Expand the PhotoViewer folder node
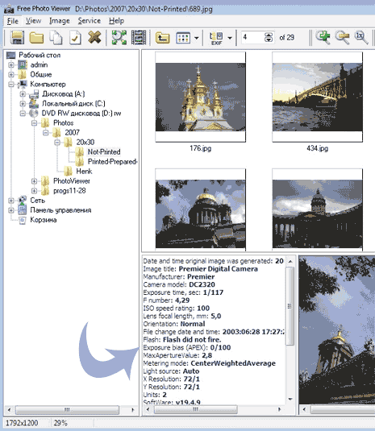Image resolution: width=375 pixels, height=431 pixels. 34,181
